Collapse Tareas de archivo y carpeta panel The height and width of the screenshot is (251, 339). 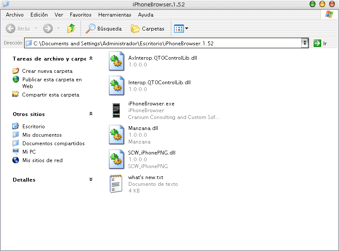pyautogui.click(x=91, y=58)
